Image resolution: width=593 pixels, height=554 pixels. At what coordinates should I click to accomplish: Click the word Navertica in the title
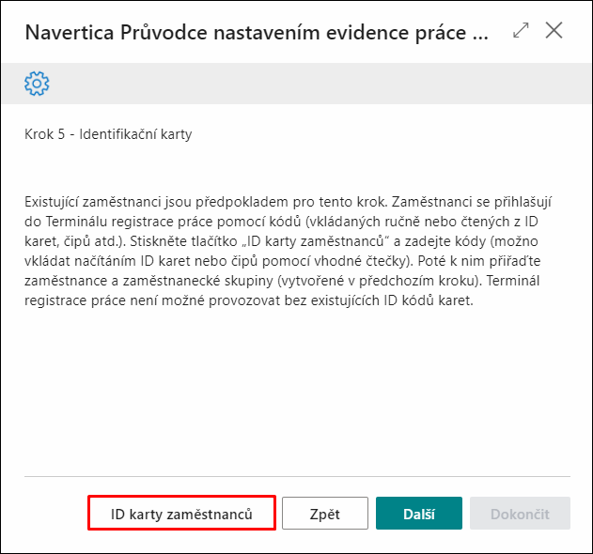tap(70, 33)
